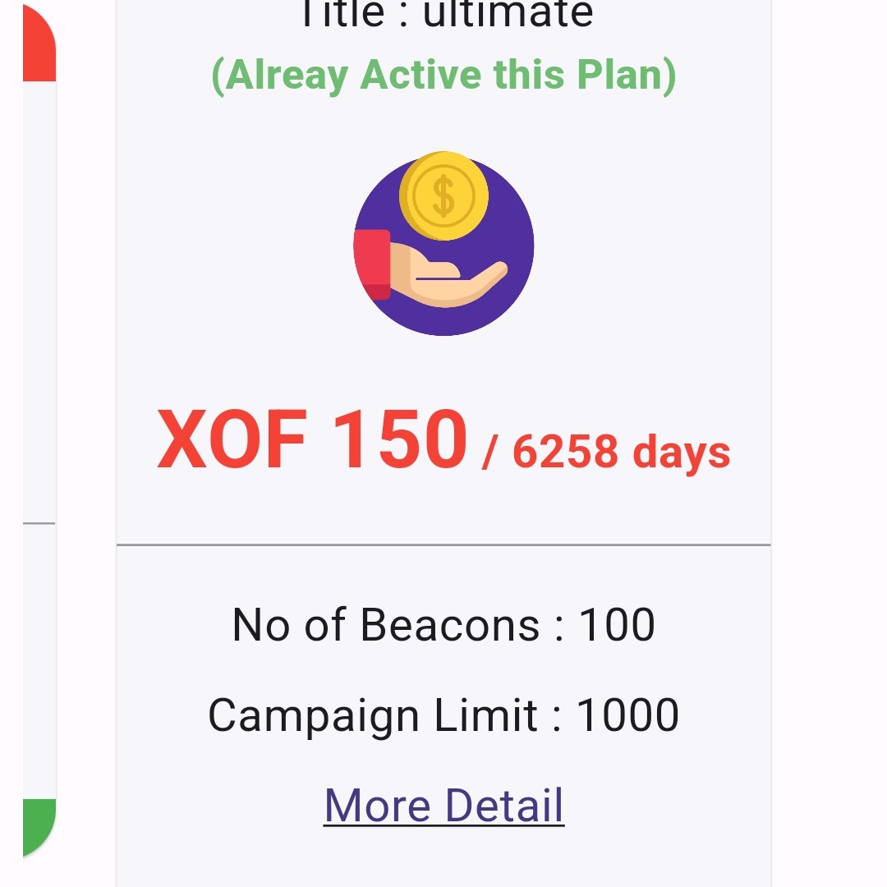Click the red sleeve on the hand icon
The height and width of the screenshot is (887, 887).
coord(372,263)
